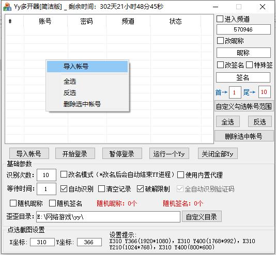This screenshot has width=276, height=255.
Task: Minimize the Yy多开器 window
Action: click(216, 7)
